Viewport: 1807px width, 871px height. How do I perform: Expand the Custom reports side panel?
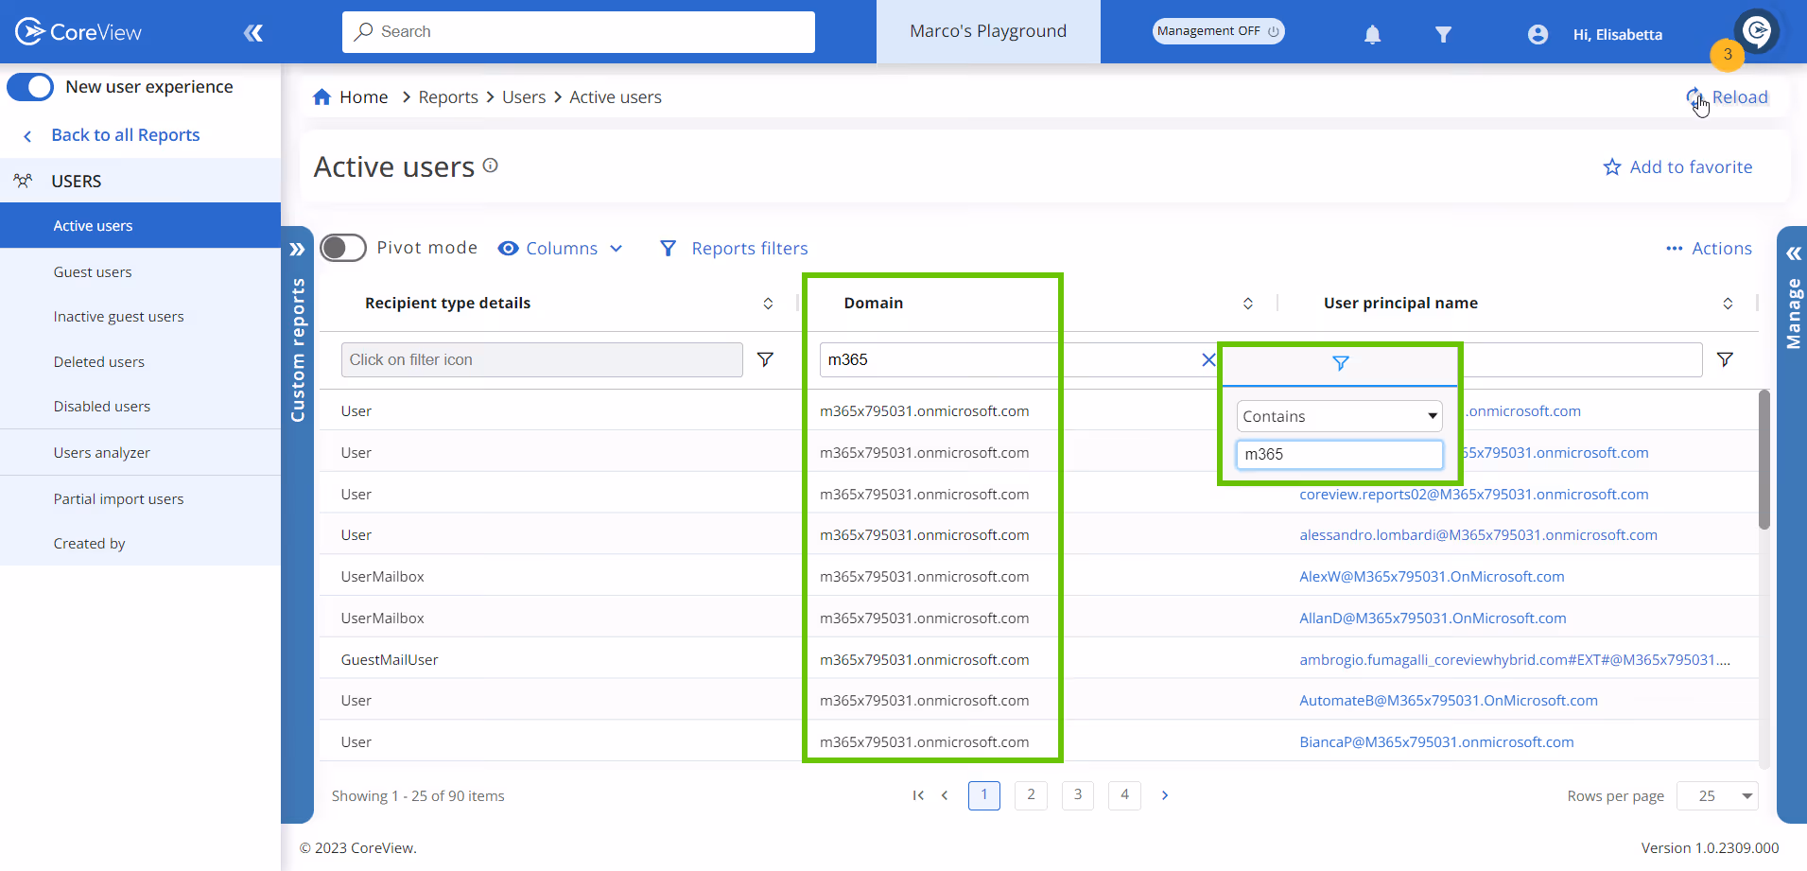(297, 250)
